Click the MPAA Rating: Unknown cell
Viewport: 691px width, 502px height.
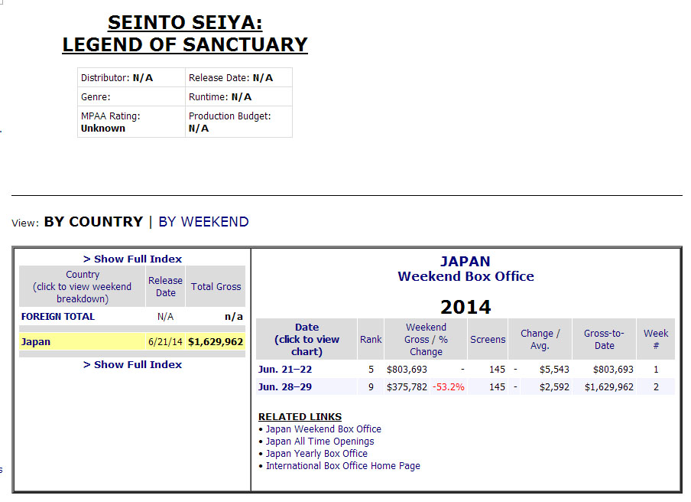(131, 122)
